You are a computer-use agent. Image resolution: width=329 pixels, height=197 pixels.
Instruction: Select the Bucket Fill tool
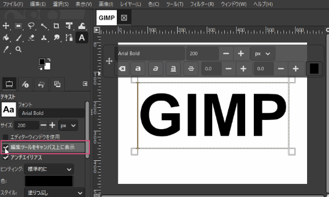pos(6,38)
